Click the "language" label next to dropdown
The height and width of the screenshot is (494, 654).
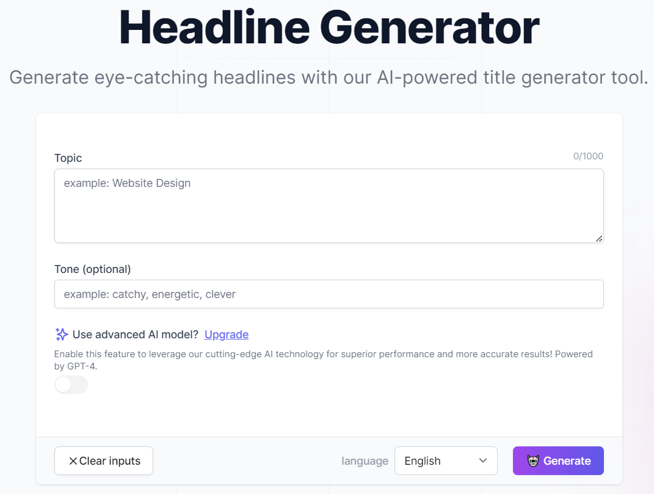pos(365,461)
